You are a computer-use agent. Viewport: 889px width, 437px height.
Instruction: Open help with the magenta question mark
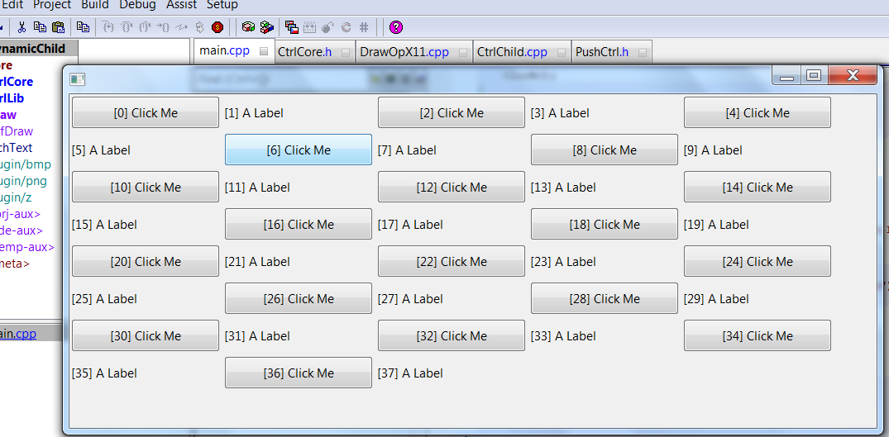tap(396, 27)
